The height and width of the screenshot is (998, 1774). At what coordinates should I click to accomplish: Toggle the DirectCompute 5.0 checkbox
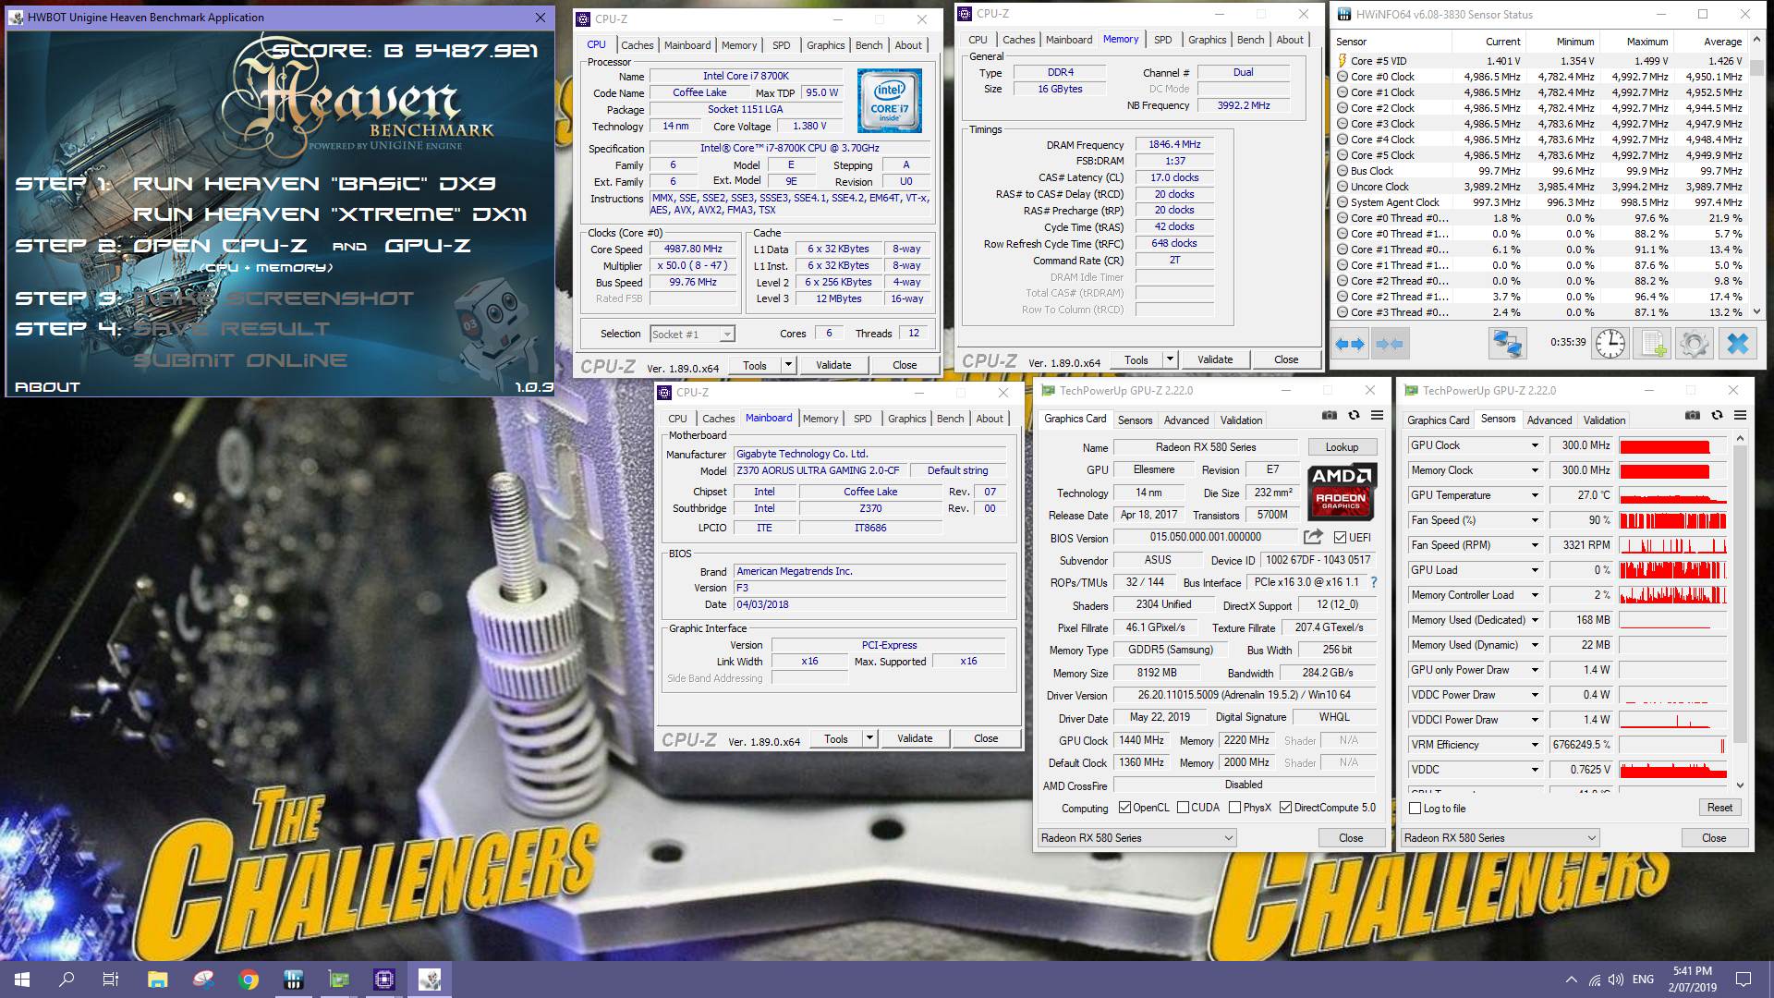click(1285, 808)
